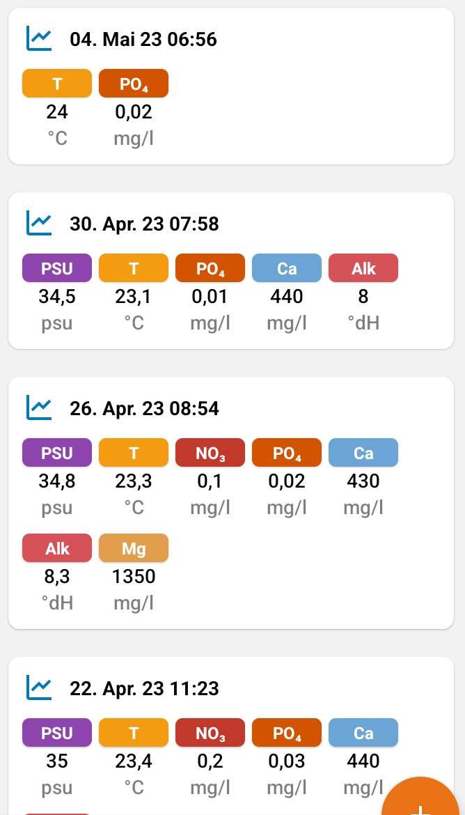Viewport: 465px width, 815px height.
Task: Tap Alk badge in 26. Apr. entry
Action: pyautogui.click(x=57, y=548)
